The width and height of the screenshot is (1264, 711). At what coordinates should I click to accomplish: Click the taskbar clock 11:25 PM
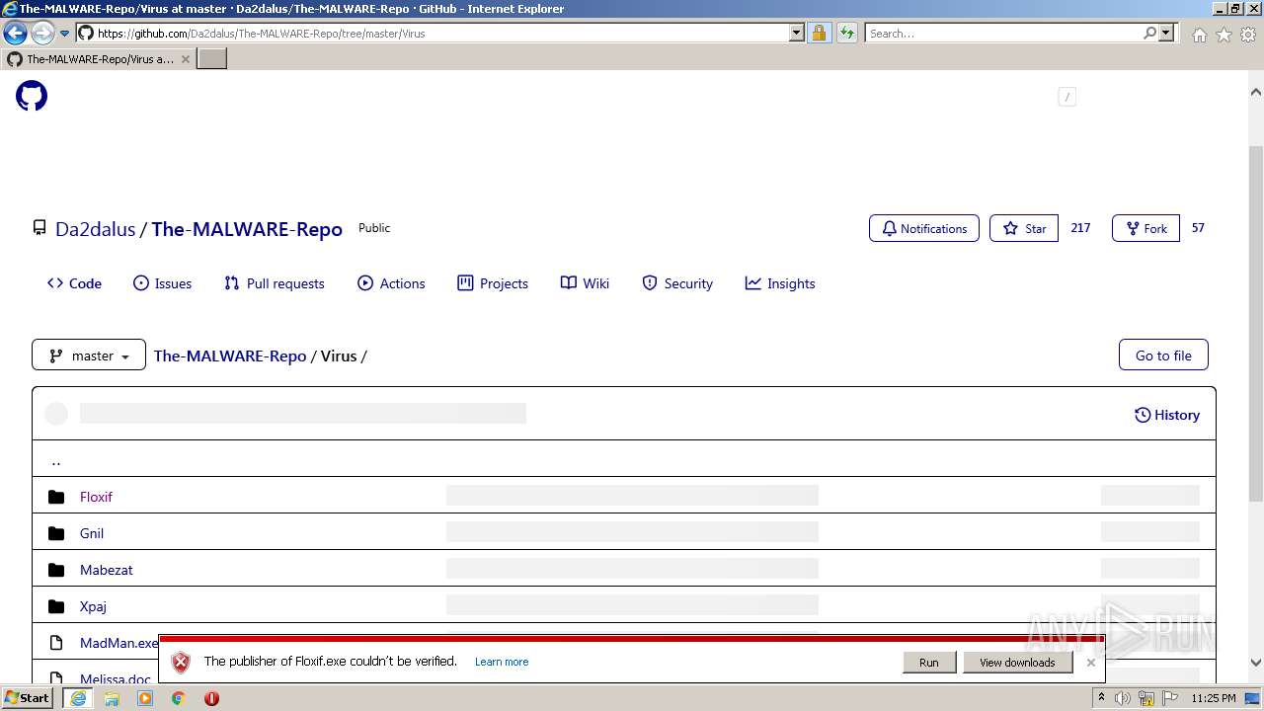pos(1214,698)
